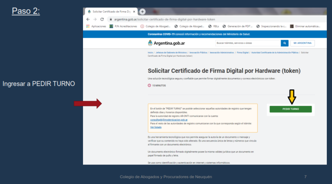The height and width of the screenshot is (184, 332).
Task: Open MI ARGENTINA button
Action: click(302, 43)
